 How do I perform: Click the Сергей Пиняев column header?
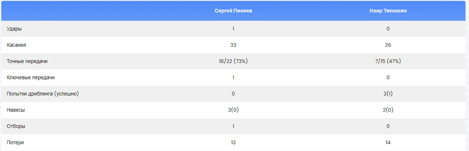[x=233, y=11]
